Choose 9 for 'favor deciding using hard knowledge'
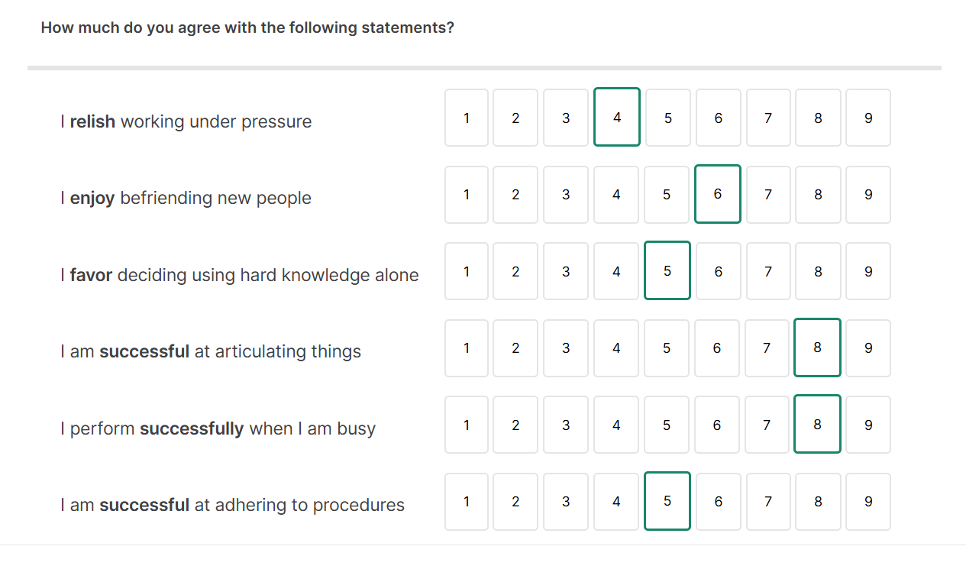Viewport: 966px width, 569px height. pos(868,272)
